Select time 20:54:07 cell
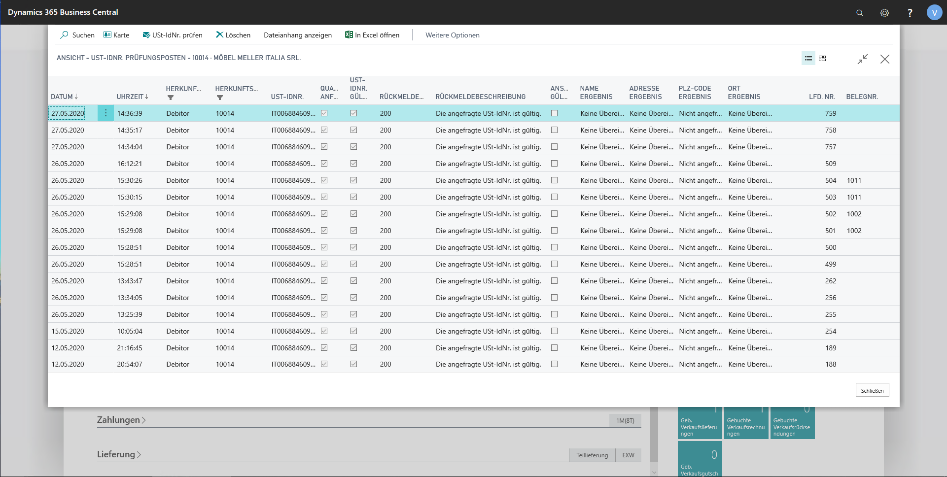The width and height of the screenshot is (947, 477). click(x=130, y=364)
